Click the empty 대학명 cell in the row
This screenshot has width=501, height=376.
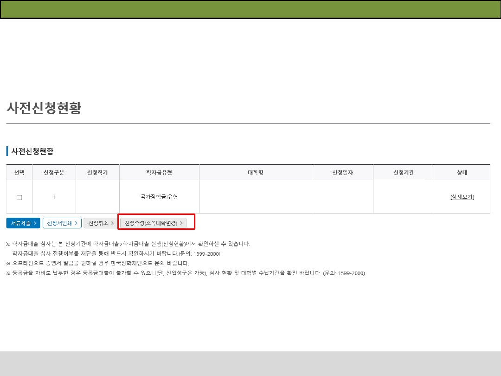(x=255, y=197)
